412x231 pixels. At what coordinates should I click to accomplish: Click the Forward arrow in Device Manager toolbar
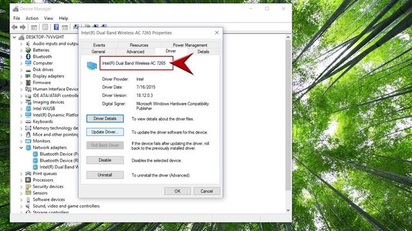point(23,27)
